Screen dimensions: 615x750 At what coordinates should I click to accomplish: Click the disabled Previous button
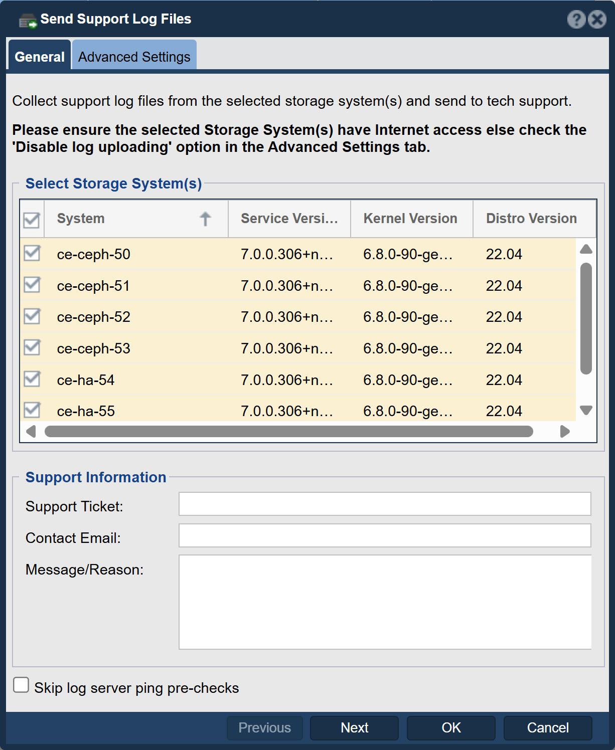[x=265, y=728]
